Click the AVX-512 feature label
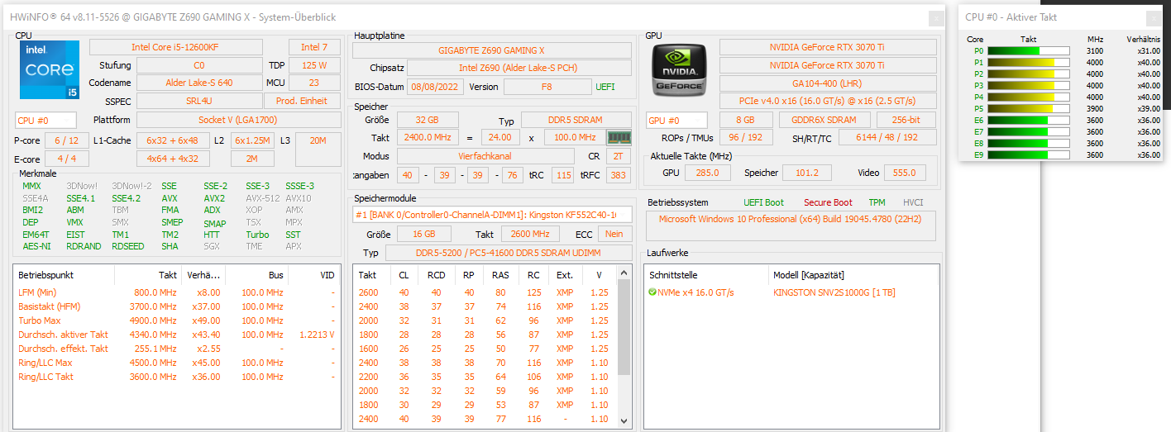This screenshot has width=1171, height=432. pyautogui.click(x=261, y=198)
